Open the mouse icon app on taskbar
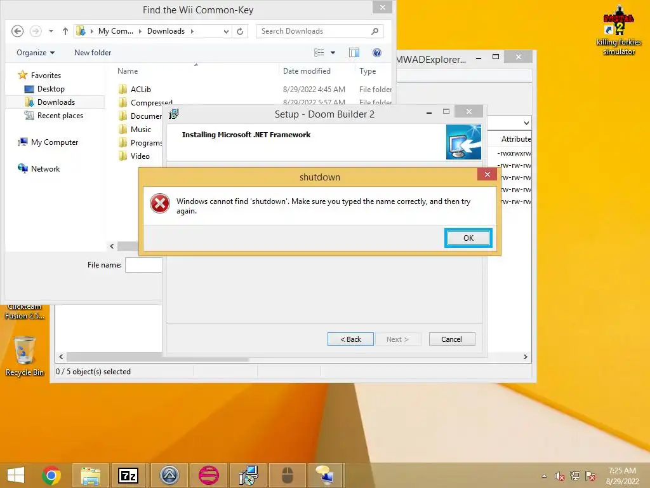650x488 pixels. [x=288, y=475]
